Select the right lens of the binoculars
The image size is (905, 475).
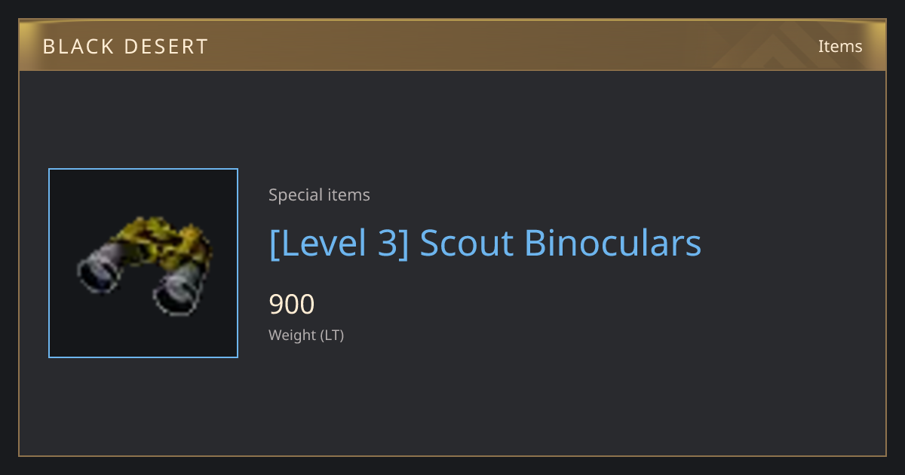(179, 289)
